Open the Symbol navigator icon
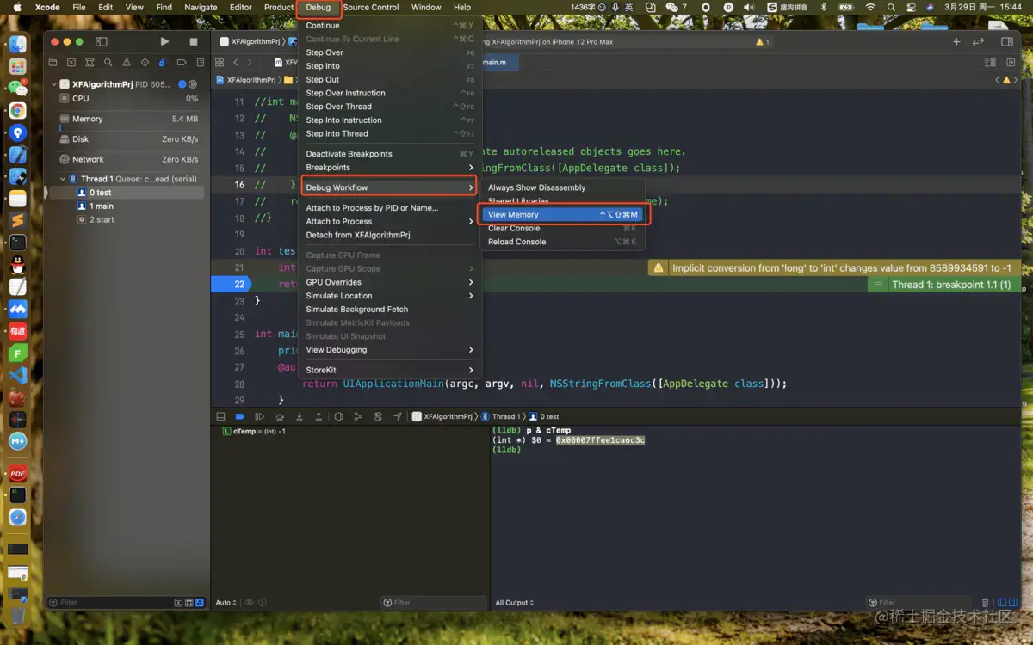 click(x=90, y=63)
